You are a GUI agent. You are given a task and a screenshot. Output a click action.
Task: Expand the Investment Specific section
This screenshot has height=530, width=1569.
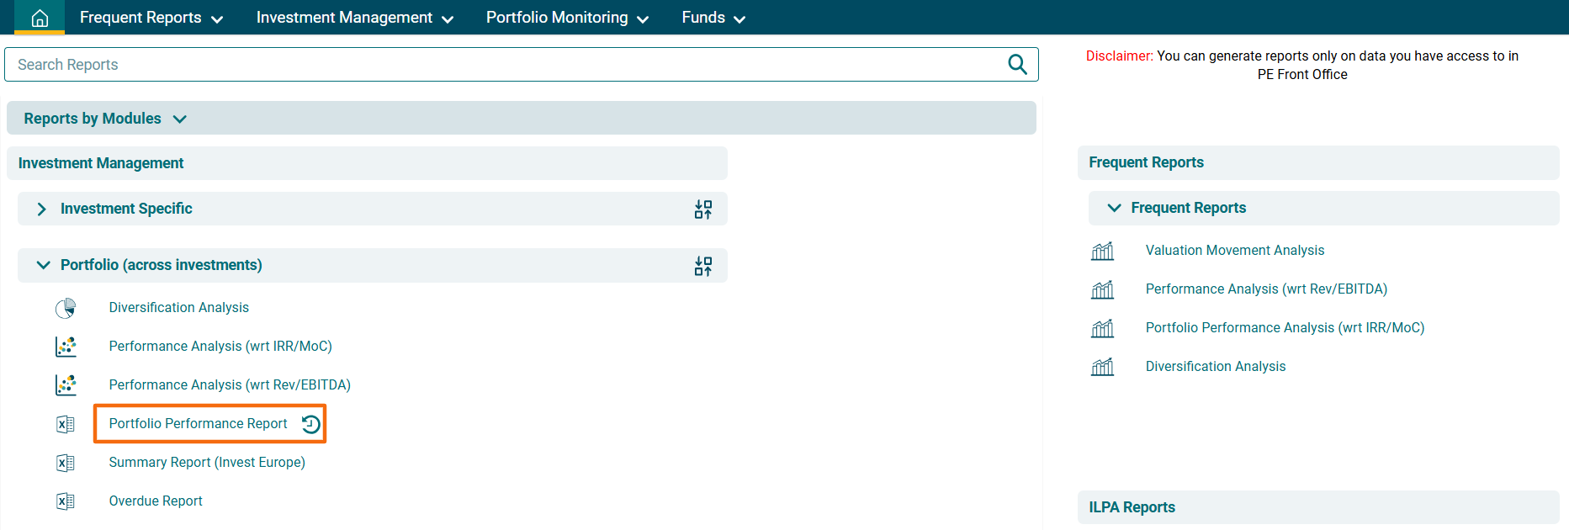coord(41,209)
